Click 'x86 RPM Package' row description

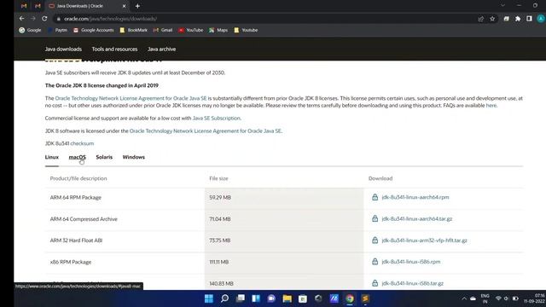point(71,262)
